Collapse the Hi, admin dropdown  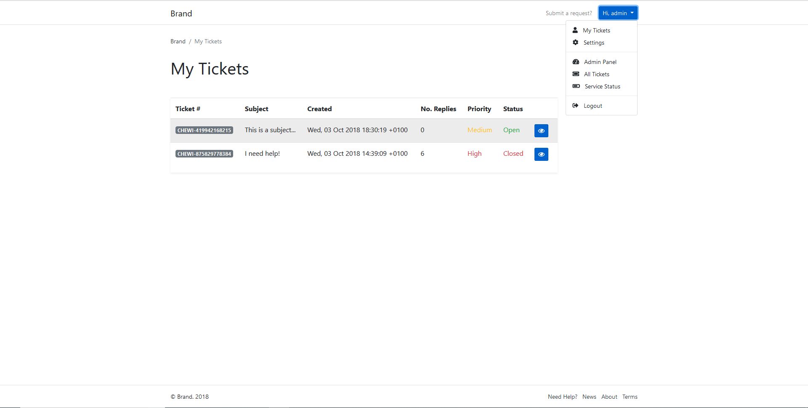618,13
